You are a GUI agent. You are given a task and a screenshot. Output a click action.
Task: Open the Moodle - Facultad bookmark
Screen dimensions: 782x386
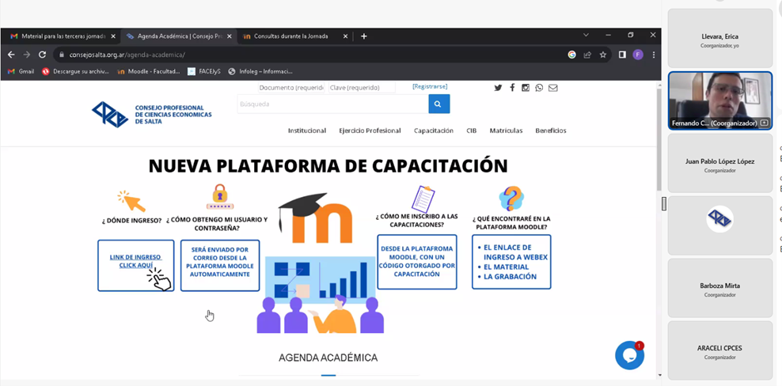[148, 71]
